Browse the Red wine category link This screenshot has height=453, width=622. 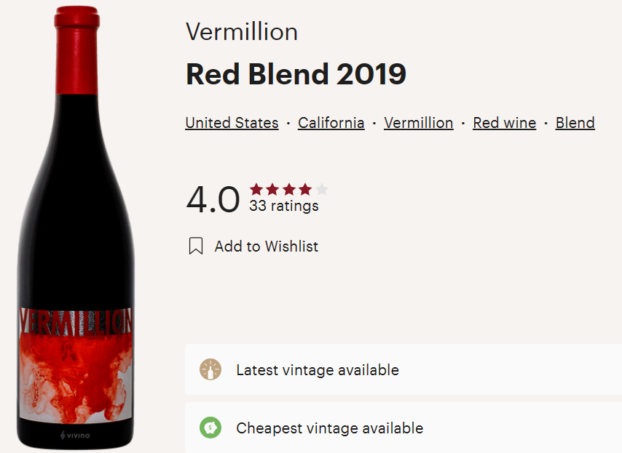coord(504,123)
